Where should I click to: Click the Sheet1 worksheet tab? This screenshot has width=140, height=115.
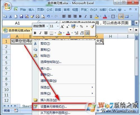[27, 106]
